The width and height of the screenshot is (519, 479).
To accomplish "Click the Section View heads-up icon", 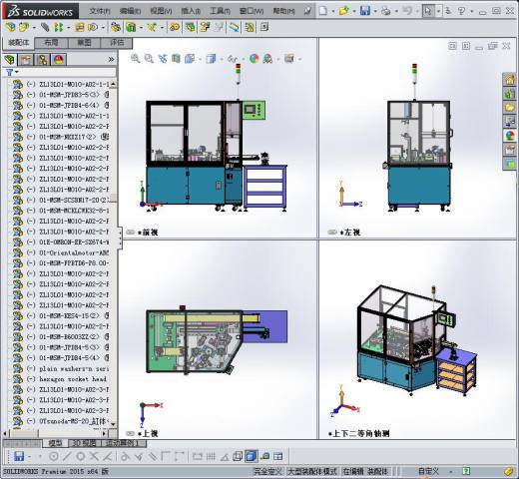I will click(176, 59).
